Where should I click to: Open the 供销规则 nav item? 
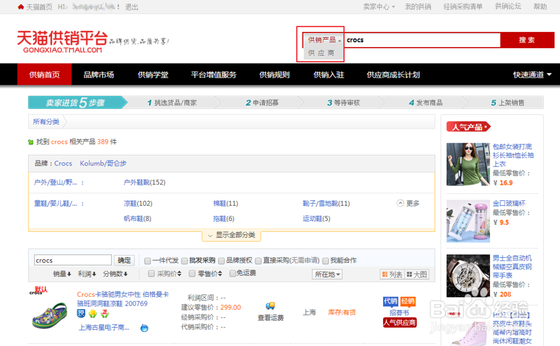point(274,75)
